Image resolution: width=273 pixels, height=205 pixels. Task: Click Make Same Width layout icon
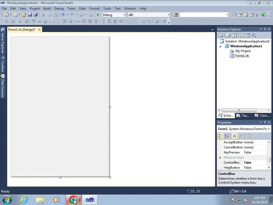(53, 21)
